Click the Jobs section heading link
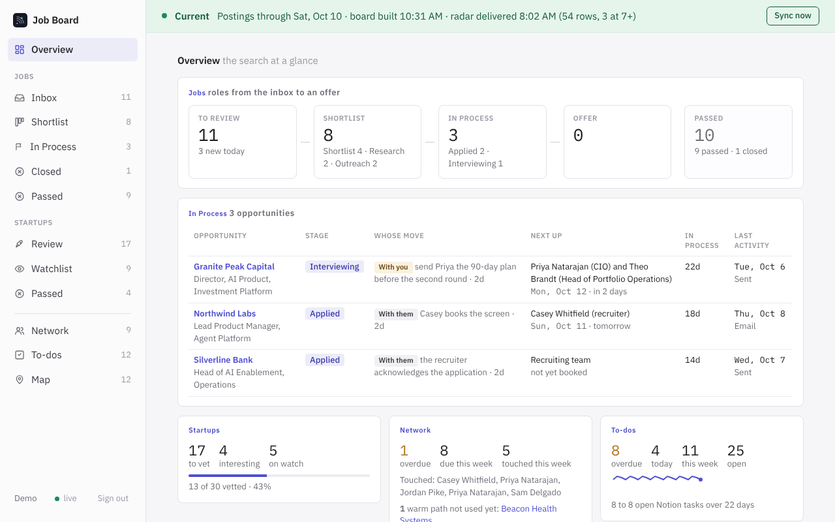 [197, 93]
